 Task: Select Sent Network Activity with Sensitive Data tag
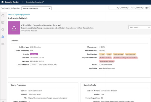pos(125,58)
